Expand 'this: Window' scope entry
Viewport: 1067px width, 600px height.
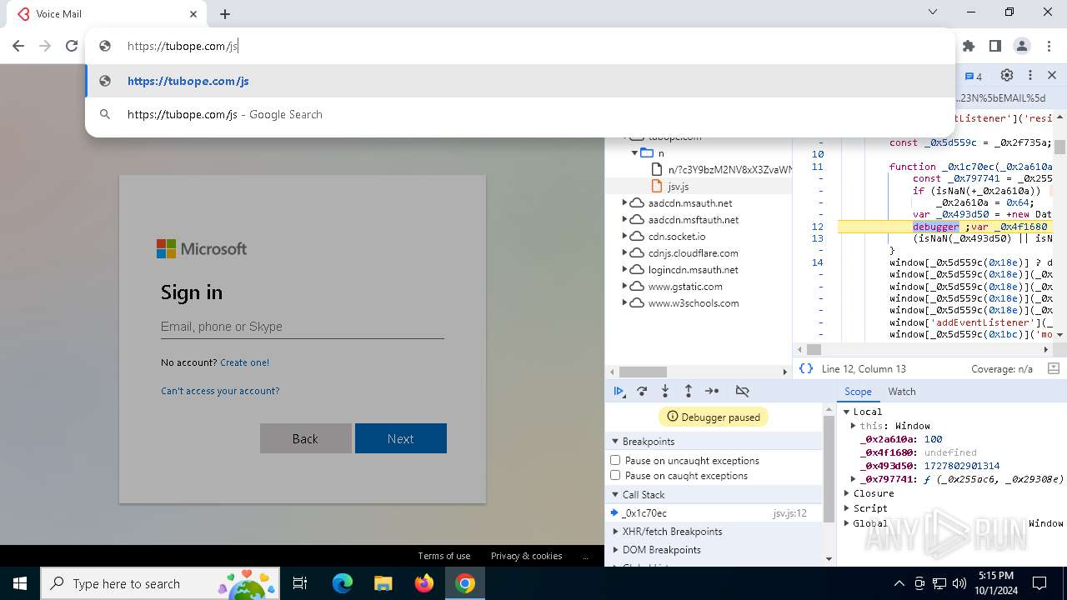[x=853, y=426]
